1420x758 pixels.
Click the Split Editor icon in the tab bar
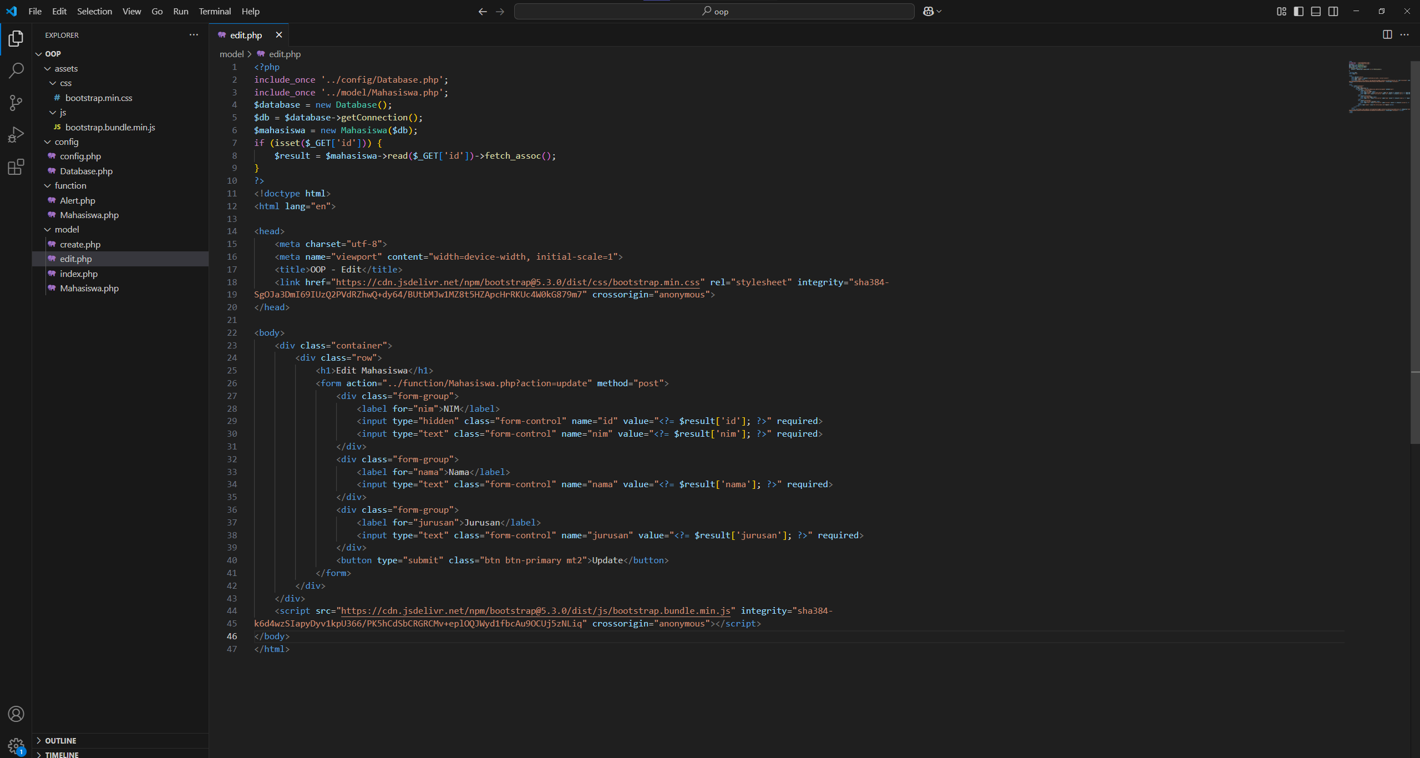coord(1387,34)
